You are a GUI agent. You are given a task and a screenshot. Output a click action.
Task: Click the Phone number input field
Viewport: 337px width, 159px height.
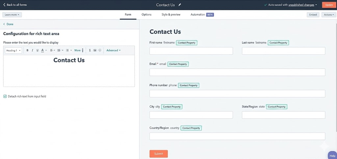coord(237,93)
